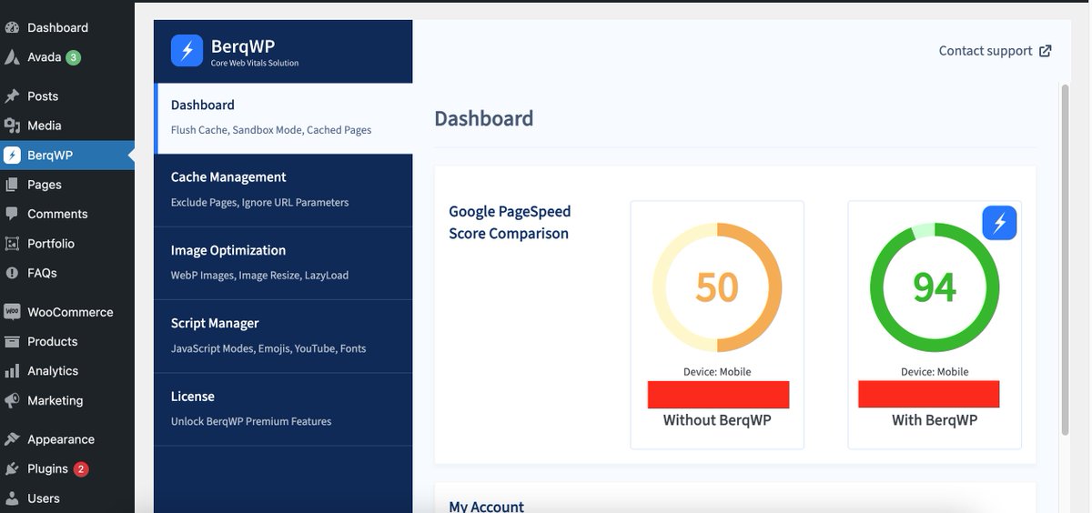Click the My Account section heading
Viewport: 1092px width, 513px height.
[487, 507]
